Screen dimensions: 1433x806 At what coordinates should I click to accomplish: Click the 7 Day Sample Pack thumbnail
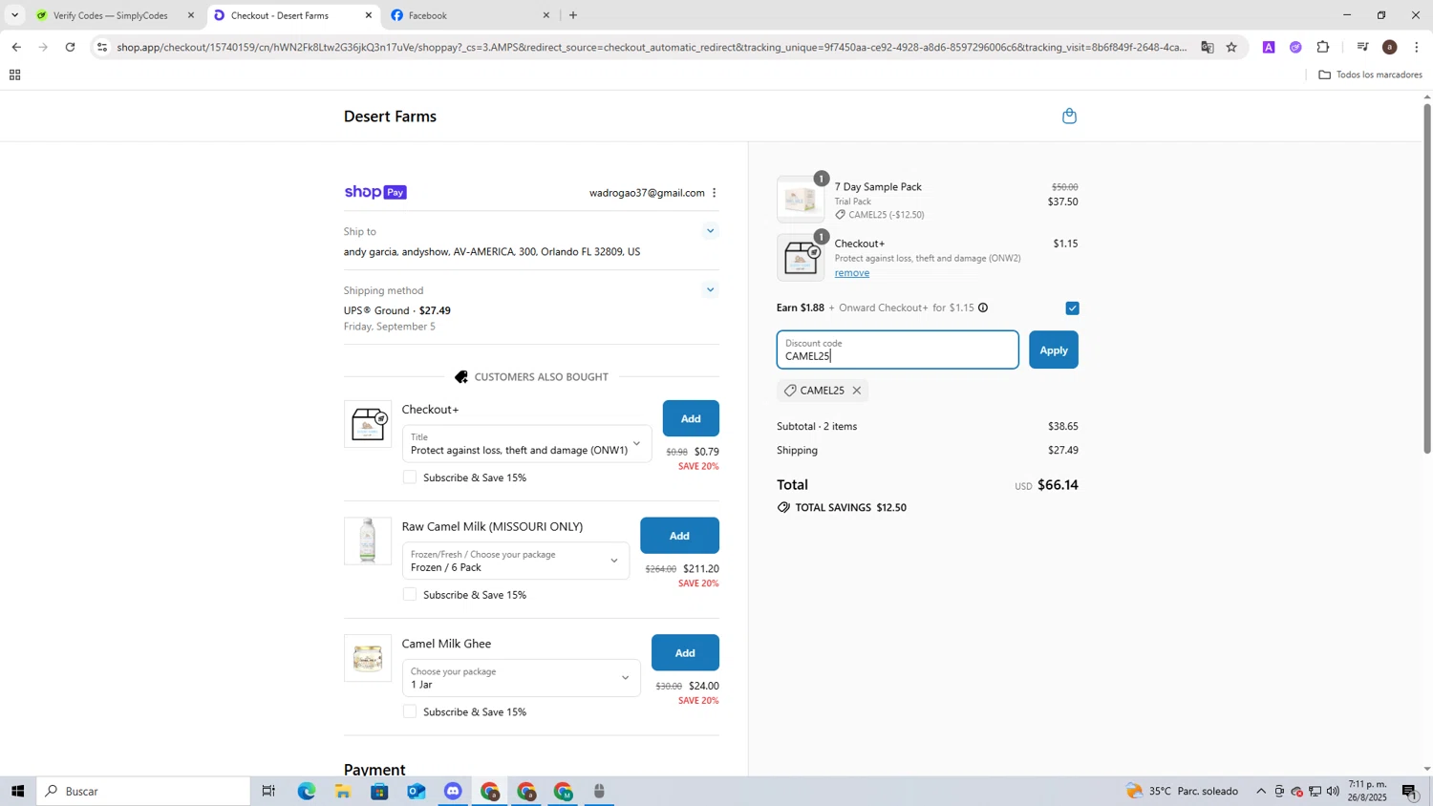point(801,200)
